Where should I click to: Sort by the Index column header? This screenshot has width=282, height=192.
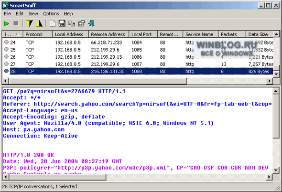12,34
